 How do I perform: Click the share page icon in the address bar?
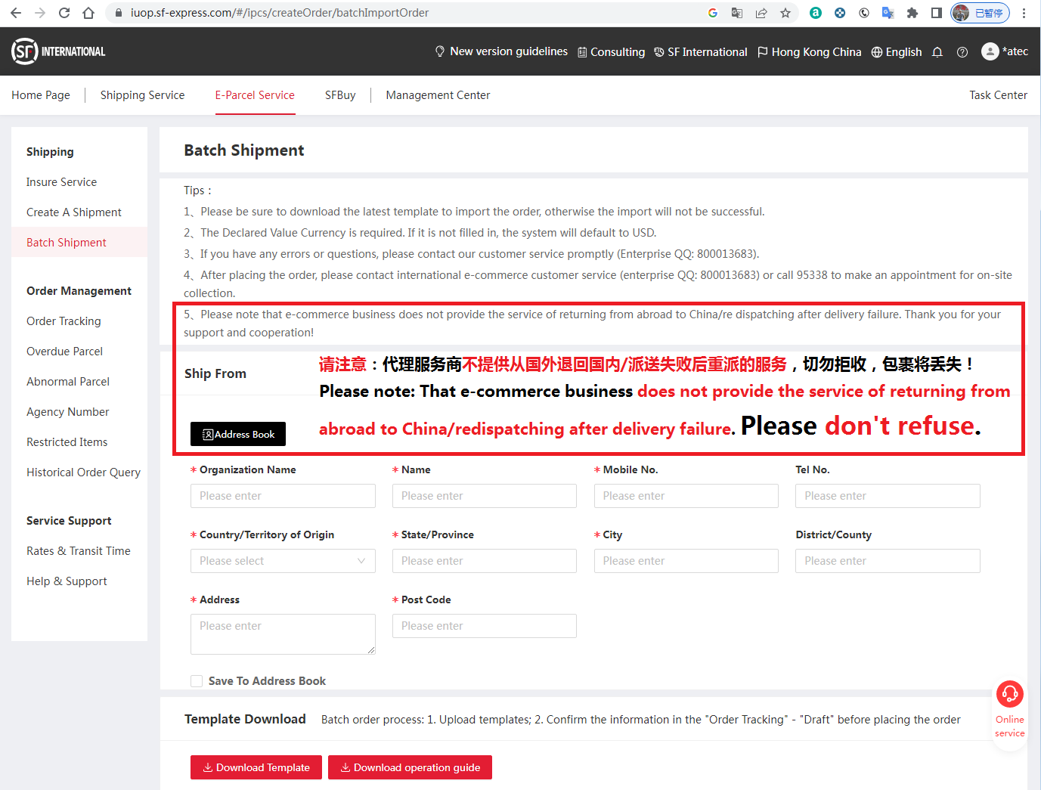pyautogui.click(x=761, y=13)
